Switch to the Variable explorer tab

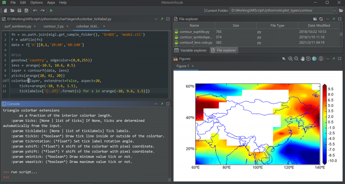[193, 51]
